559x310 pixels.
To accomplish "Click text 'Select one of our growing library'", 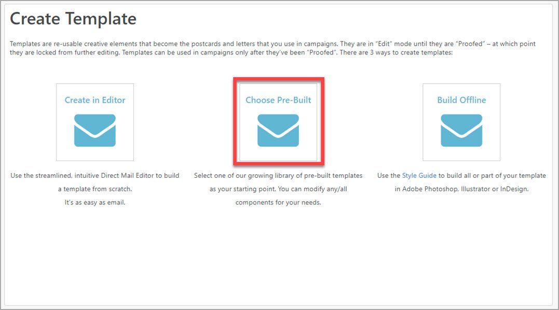I will click(x=243, y=175).
